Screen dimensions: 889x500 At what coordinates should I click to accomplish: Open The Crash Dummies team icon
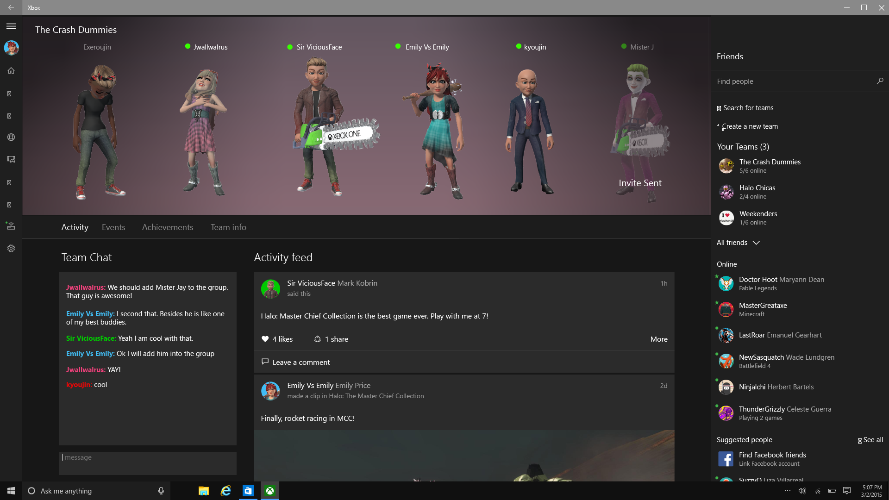tap(726, 166)
